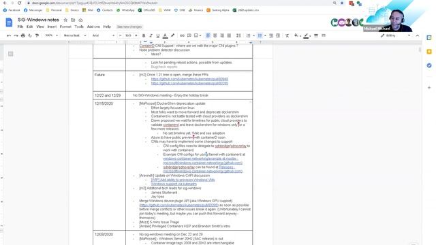Open the first GitHub pull link under Future

click(x=189, y=79)
